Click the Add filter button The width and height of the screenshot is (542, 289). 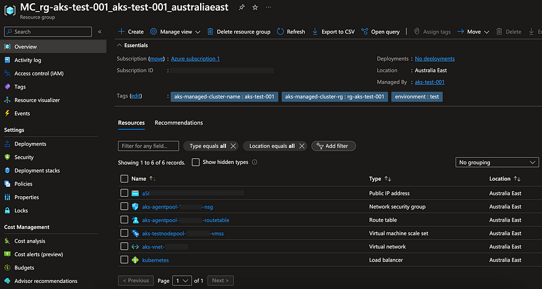click(x=334, y=146)
